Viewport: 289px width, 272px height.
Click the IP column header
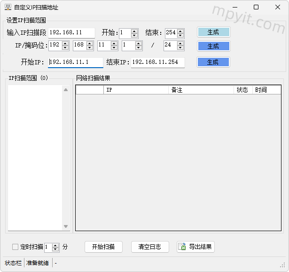pyautogui.click(x=136, y=90)
